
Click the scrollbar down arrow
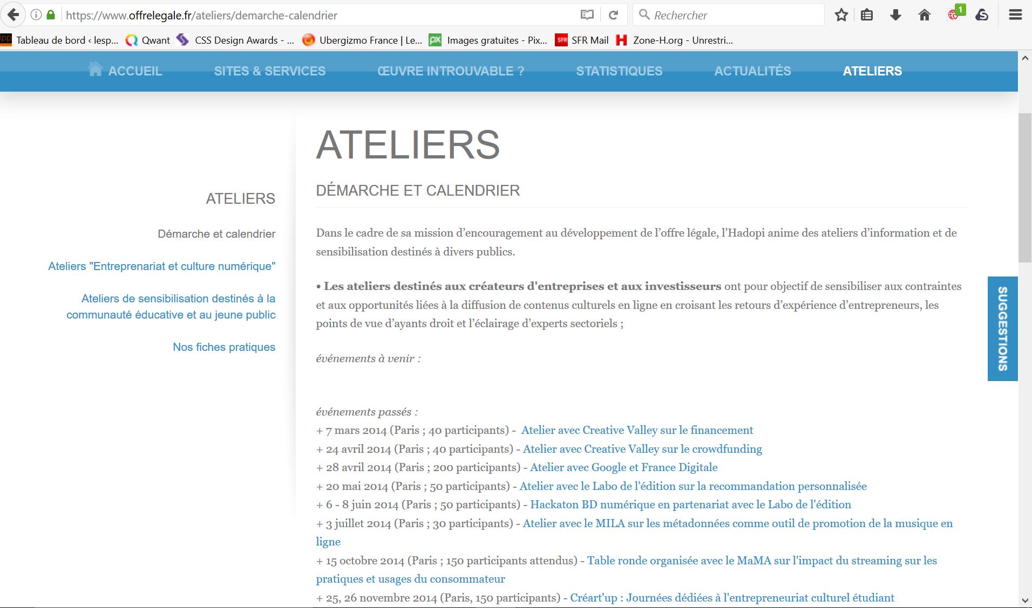[1025, 600]
